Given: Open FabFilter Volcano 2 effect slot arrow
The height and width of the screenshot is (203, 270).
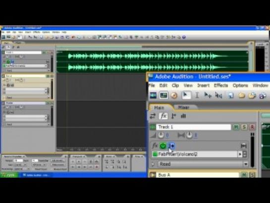Looking at the screenshot, I should tap(240, 154).
